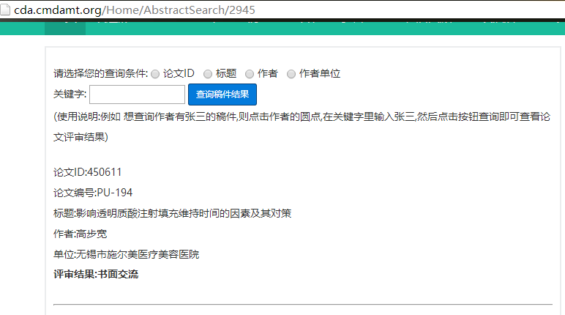Image resolution: width=565 pixels, height=315 pixels.
Task: Click the dark highlighted tab in green navigation bar
Action: tap(64, 28)
